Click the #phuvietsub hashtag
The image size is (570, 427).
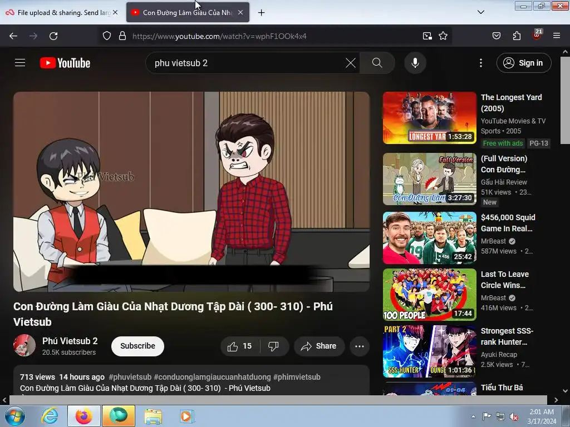point(130,377)
